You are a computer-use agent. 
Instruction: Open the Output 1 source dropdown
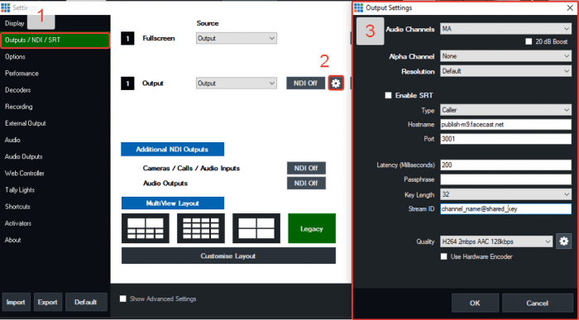[x=237, y=84]
